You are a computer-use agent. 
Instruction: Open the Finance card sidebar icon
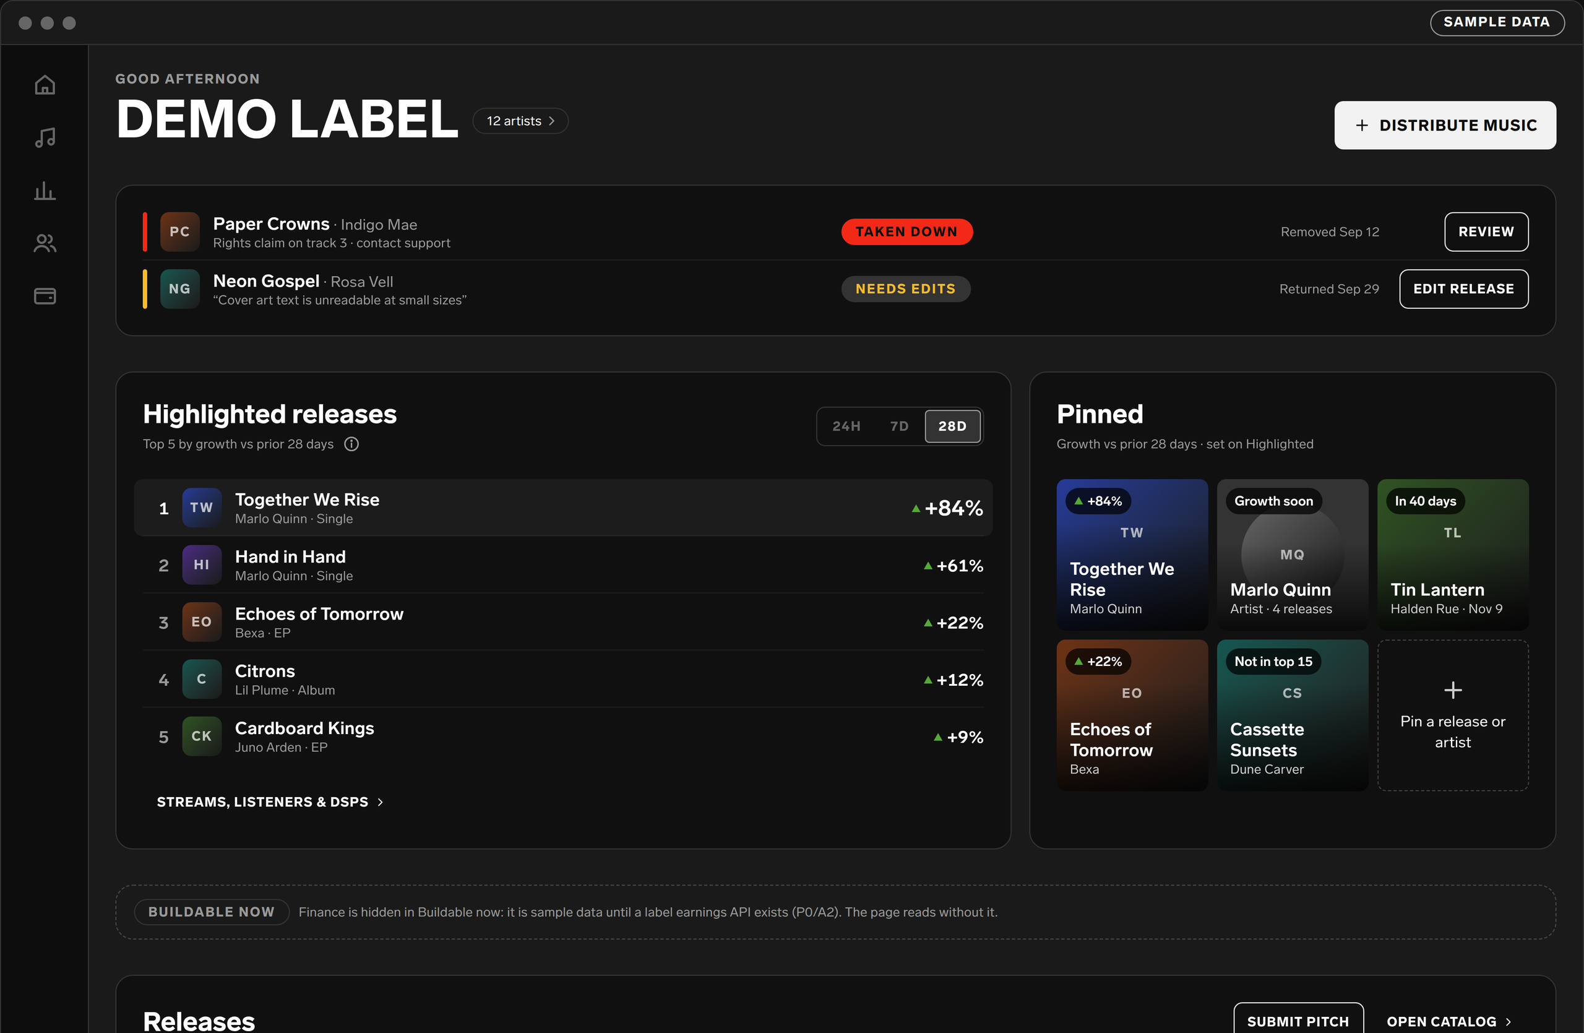click(x=45, y=296)
